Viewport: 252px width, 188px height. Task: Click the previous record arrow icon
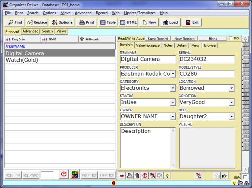coord(217,176)
